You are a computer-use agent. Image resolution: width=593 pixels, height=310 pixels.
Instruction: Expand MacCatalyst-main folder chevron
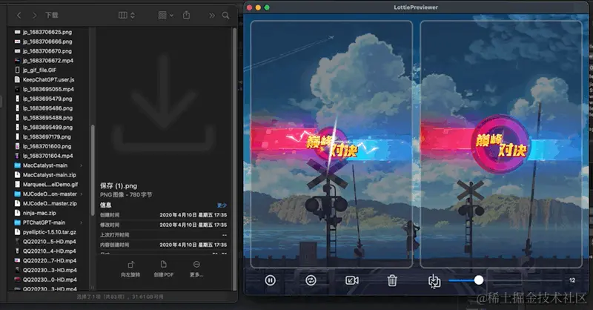point(82,165)
